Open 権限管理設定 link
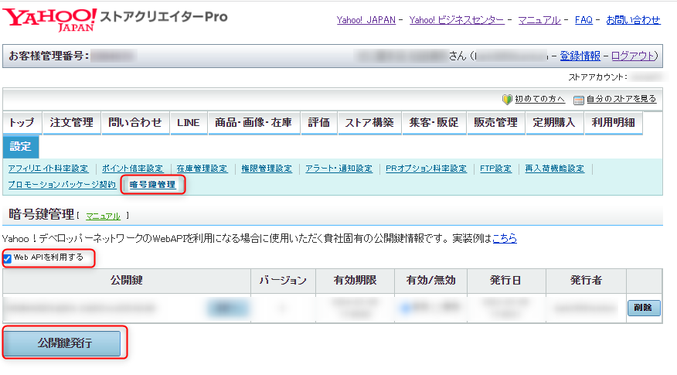 267,169
